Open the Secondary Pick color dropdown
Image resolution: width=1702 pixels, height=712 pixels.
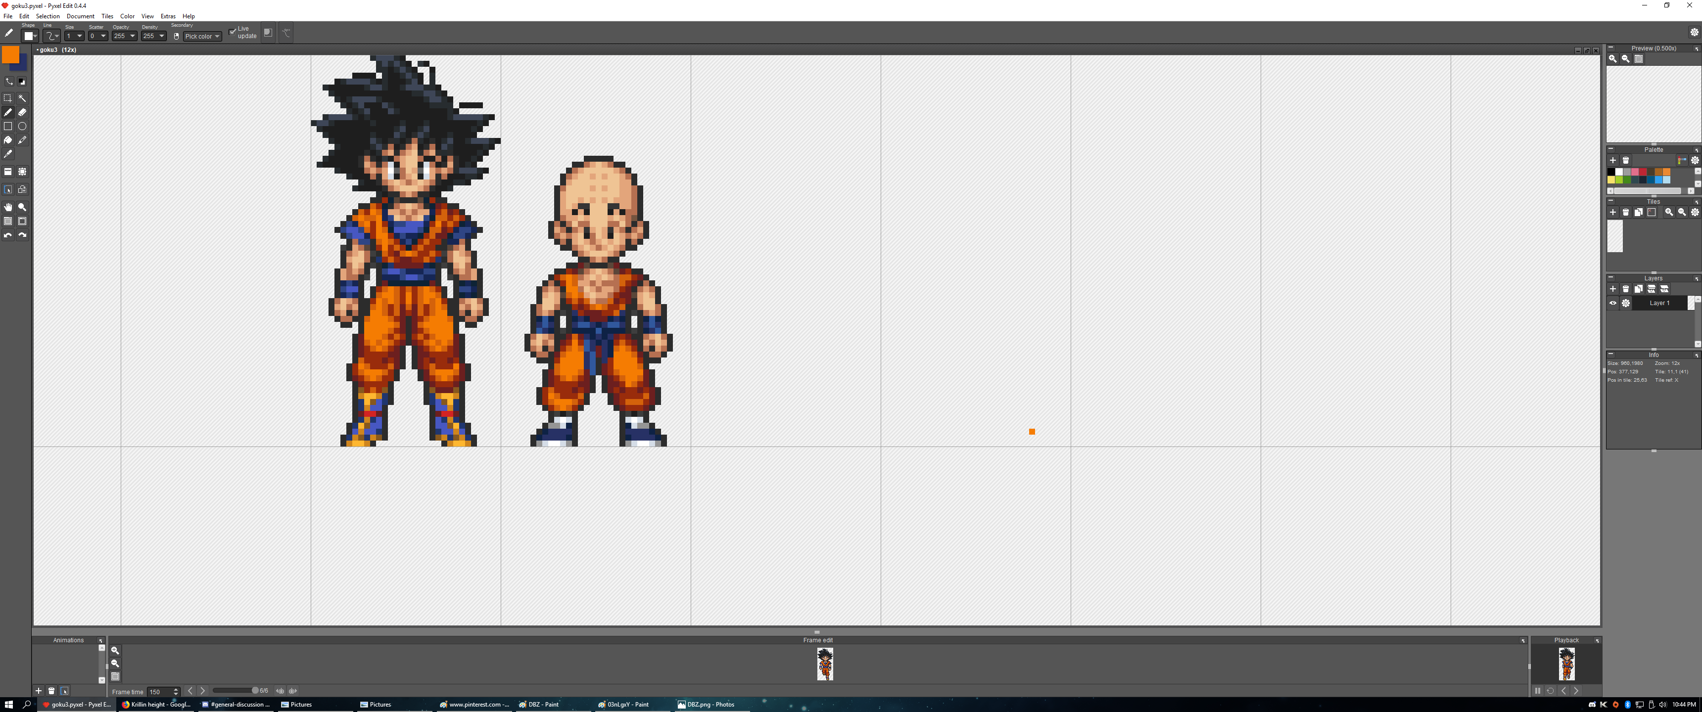pyautogui.click(x=202, y=36)
